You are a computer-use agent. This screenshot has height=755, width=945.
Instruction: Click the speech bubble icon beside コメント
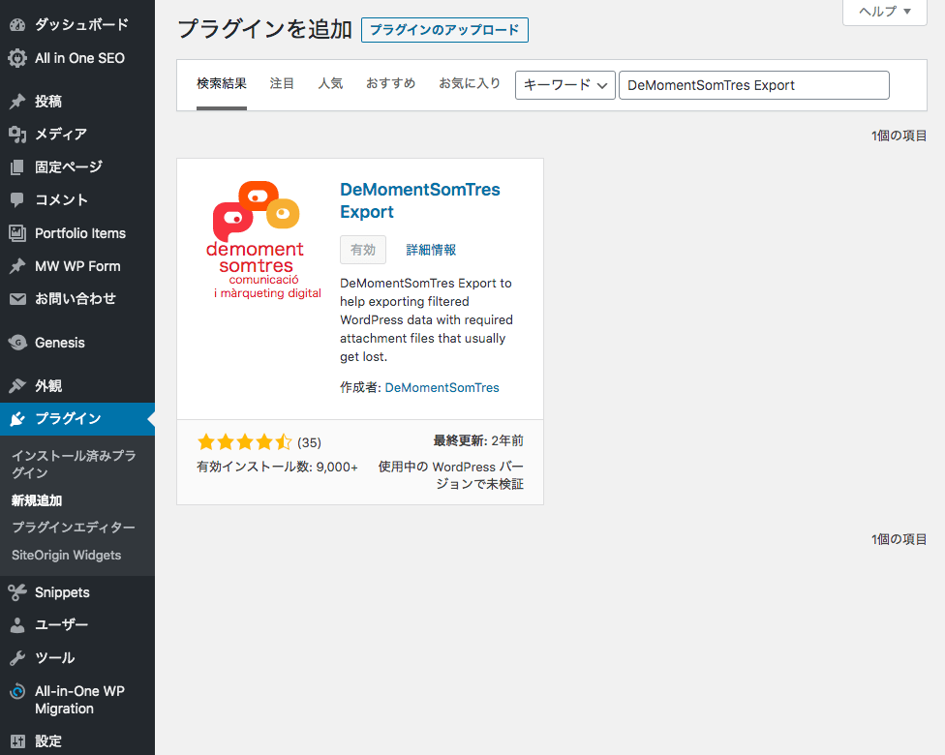click(x=17, y=200)
